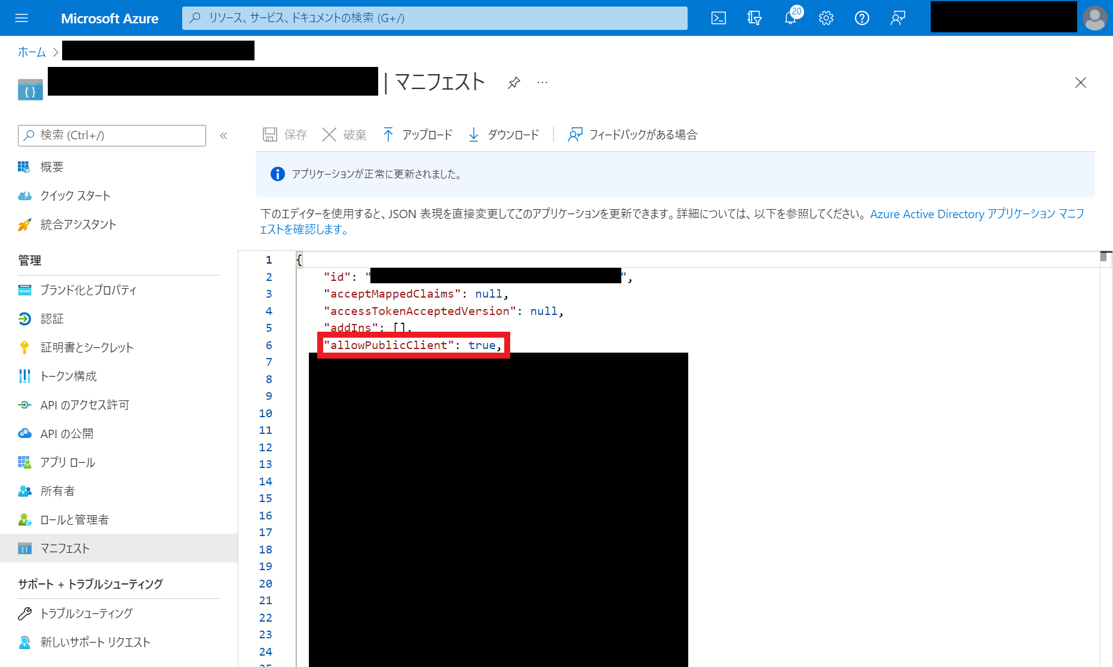
Task: Open portal settings gear
Action: click(x=826, y=18)
